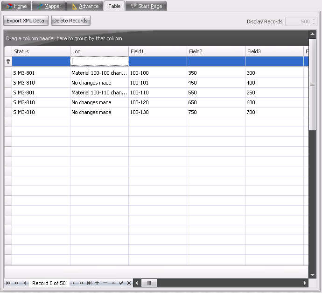Select Field2 cell '450'

click(216, 83)
